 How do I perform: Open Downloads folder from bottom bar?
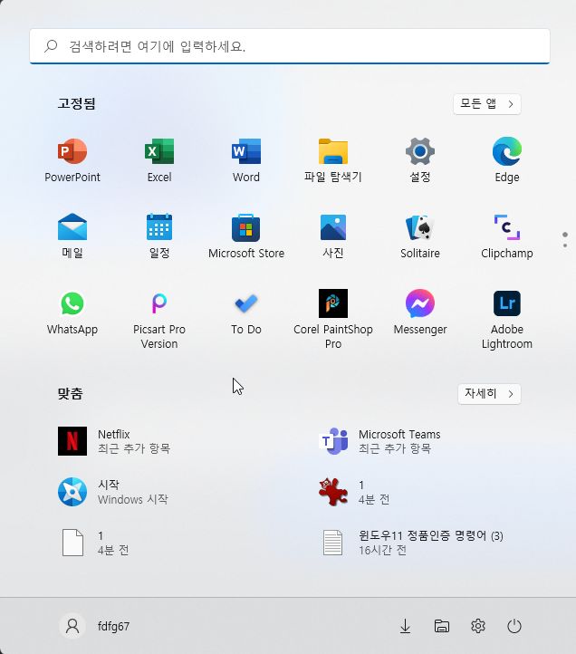[x=405, y=626]
